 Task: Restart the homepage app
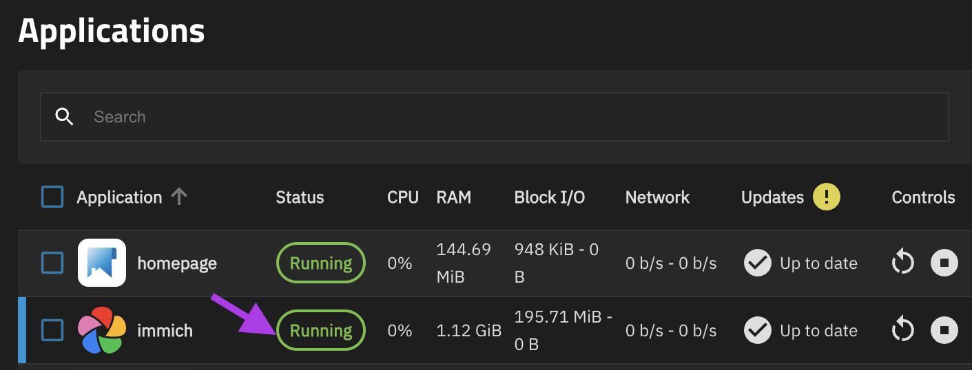click(x=902, y=263)
